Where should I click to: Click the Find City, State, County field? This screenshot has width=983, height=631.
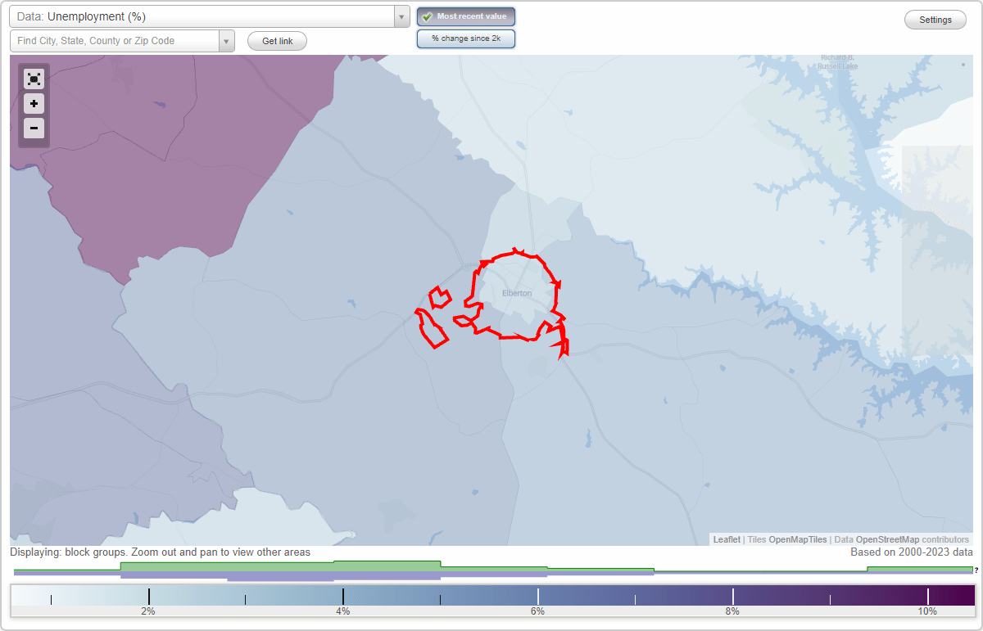pyautogui.click(x=115, y=41)
